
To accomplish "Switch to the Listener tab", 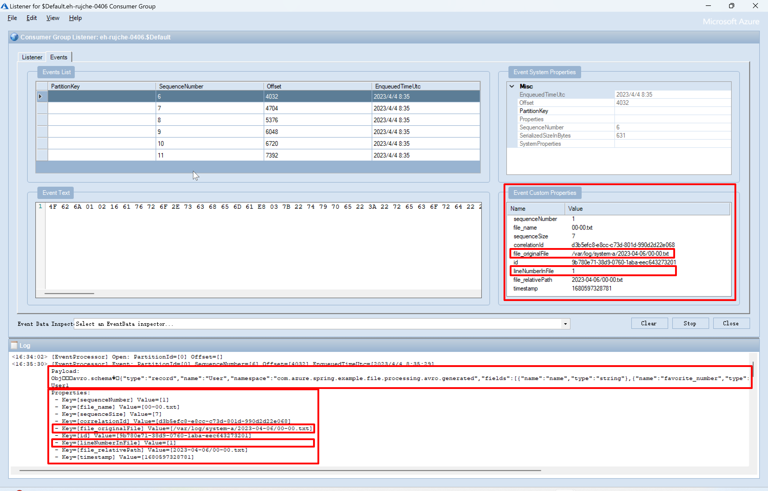I will [32, 57].
